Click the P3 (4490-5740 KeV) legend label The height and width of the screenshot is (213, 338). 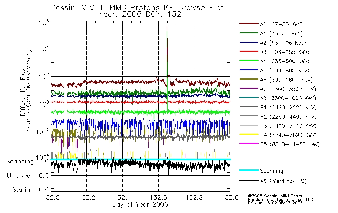click(288, 126)
